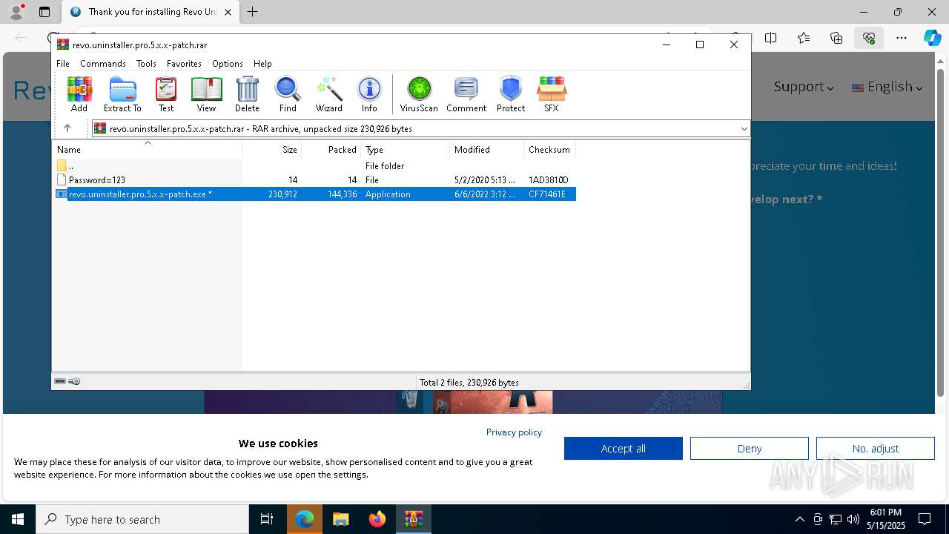Click the SFX toolbar icon
949x534 pixels.
(552, 94)
